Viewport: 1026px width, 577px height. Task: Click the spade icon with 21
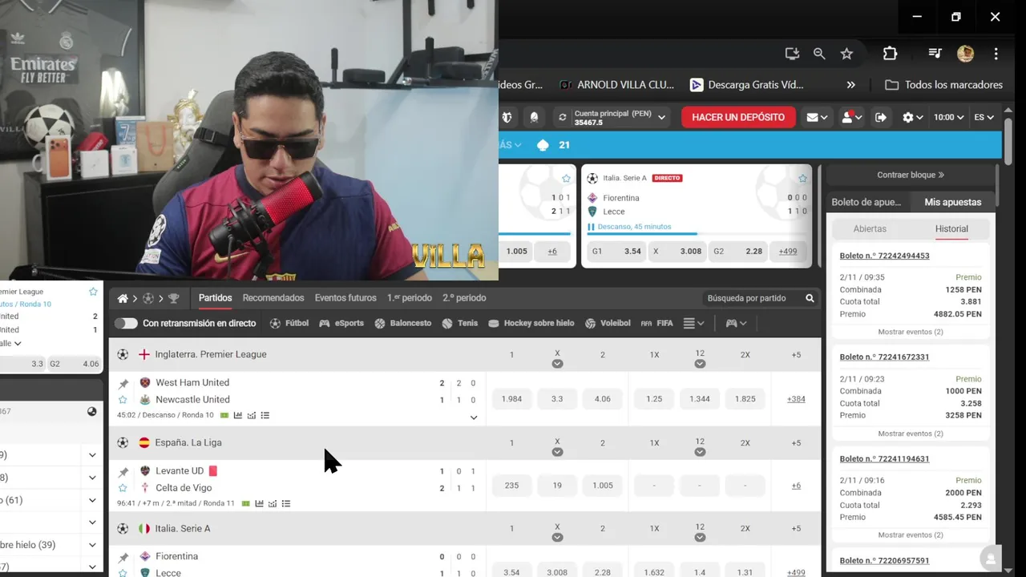tap(543, 145)
